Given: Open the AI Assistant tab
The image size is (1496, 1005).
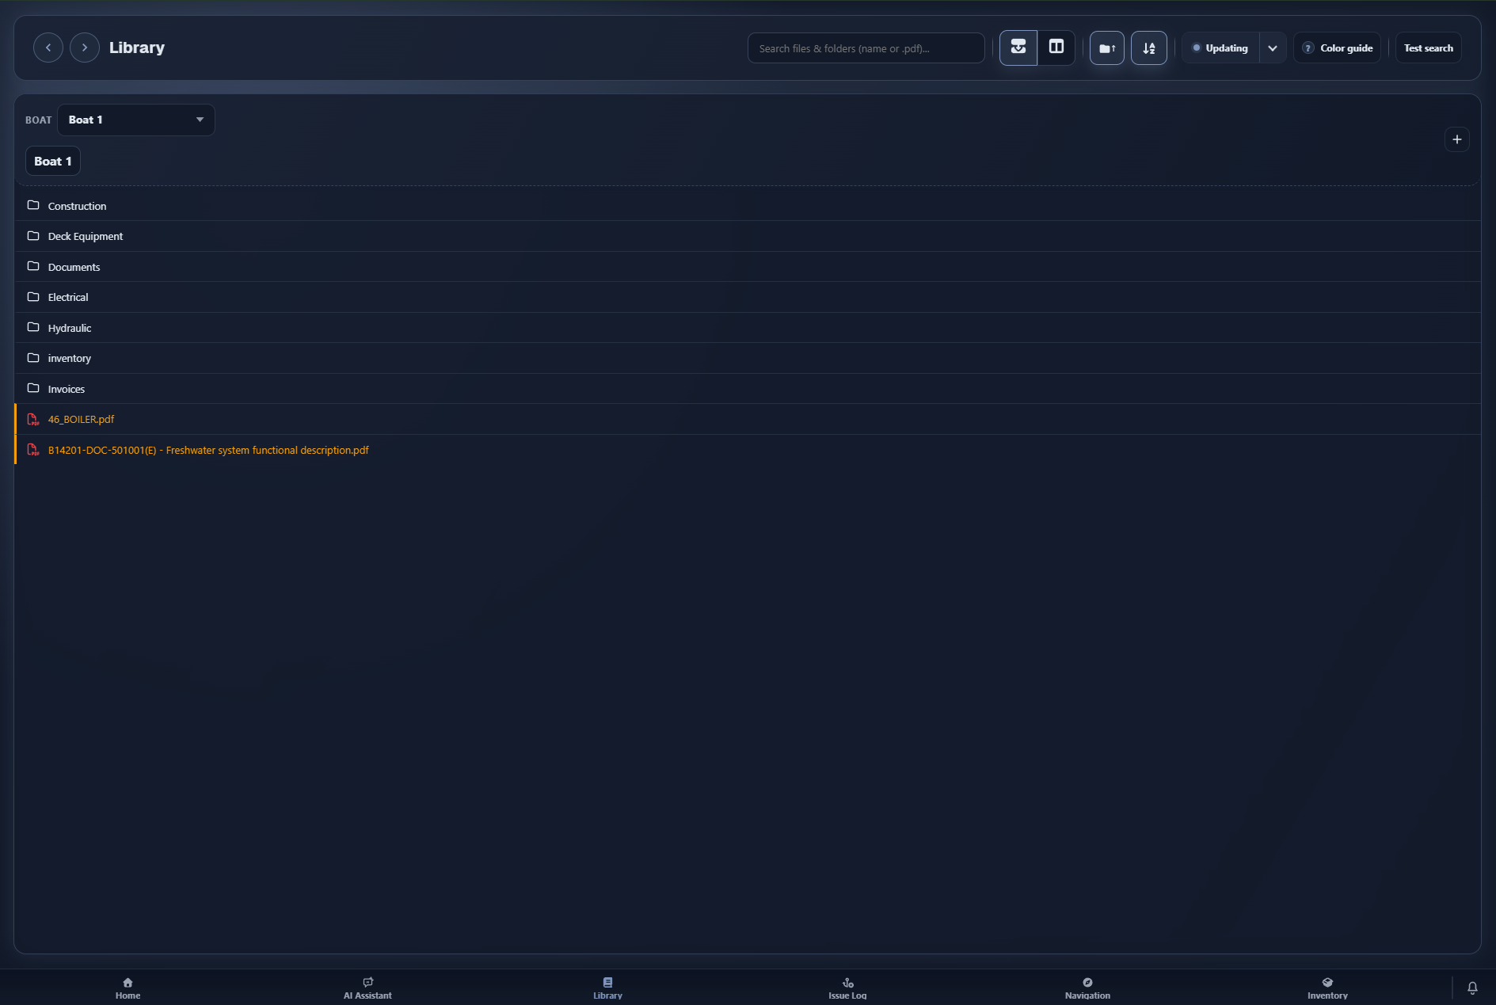Looking at the screenshot, I should (x=367, y=988).
